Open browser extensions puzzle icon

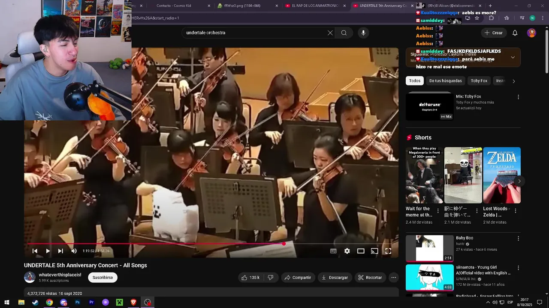(492, 18)
